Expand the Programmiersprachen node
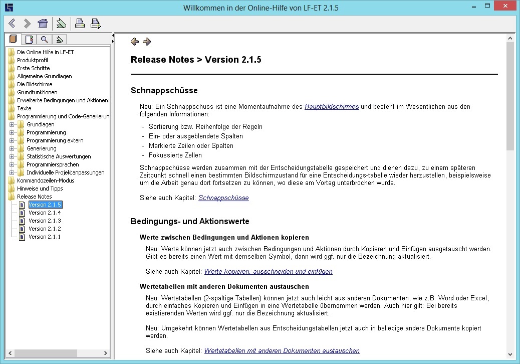The image size is (520, 364). point(12,164)
